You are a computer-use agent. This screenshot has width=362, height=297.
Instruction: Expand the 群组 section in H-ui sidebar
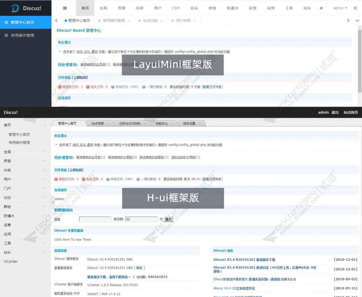pyautogui.click(x=45, y=206)
